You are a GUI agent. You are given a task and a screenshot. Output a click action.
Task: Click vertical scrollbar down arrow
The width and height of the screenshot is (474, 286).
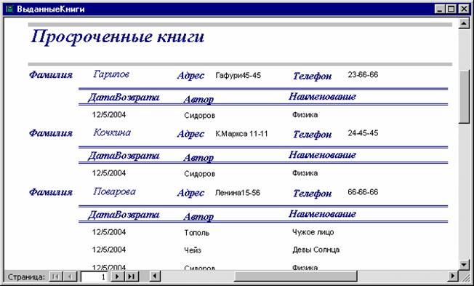[x=464, y=265]
